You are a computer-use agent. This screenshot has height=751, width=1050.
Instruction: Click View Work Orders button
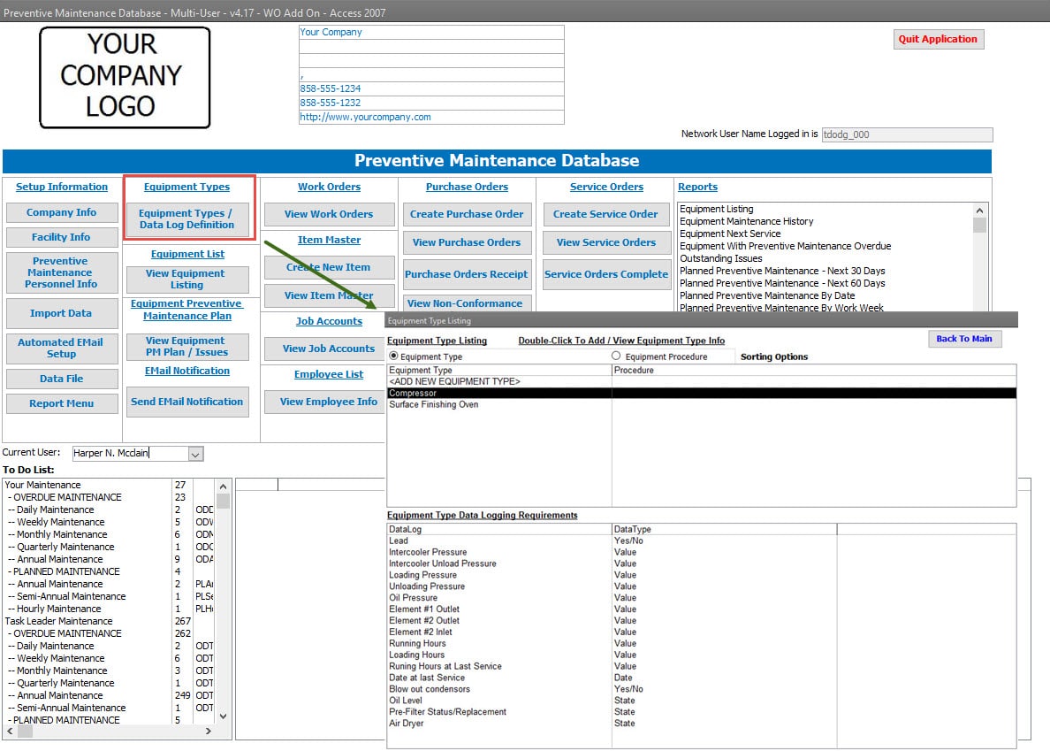[x=329, y=214]
